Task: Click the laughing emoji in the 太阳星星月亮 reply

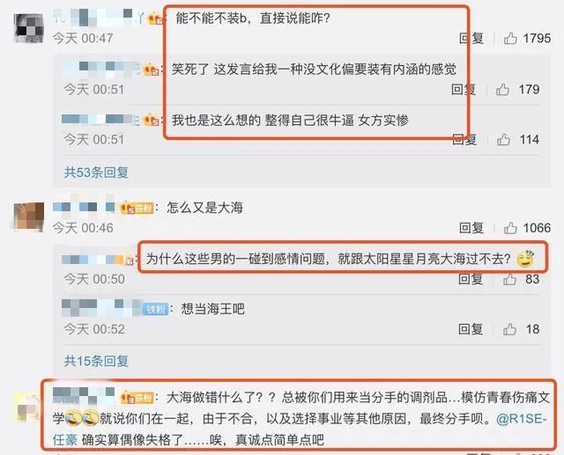Action: pos(525,259)
